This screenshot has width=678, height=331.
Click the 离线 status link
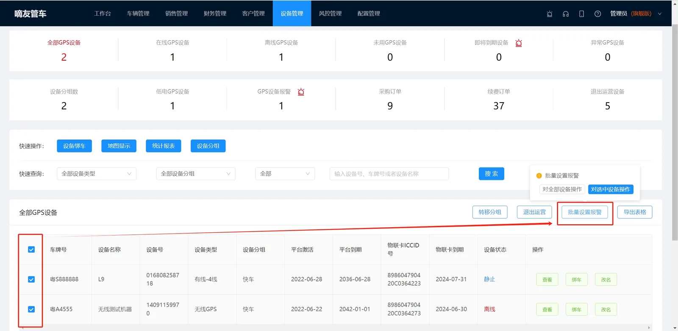tap(489, 309)
